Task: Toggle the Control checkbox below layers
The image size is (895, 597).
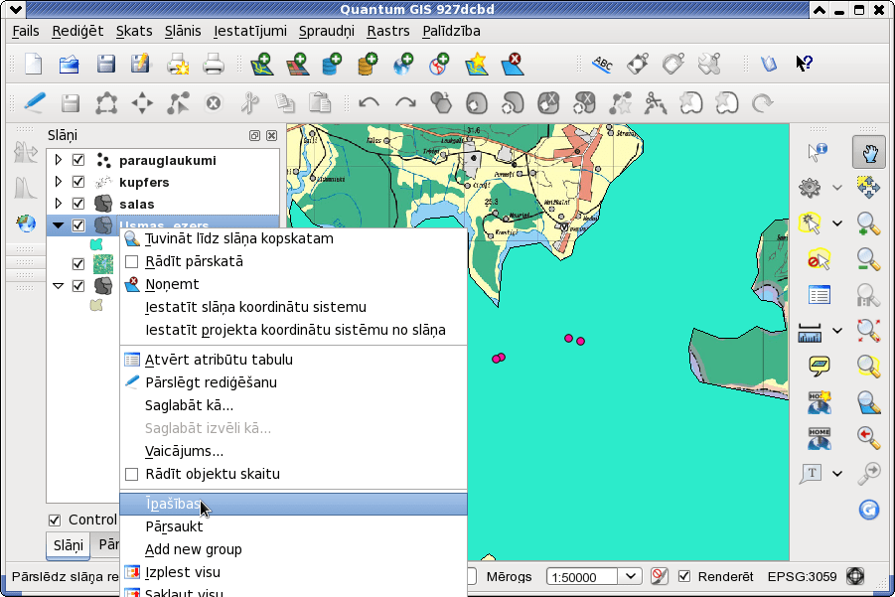Action: tap(55, 520)
